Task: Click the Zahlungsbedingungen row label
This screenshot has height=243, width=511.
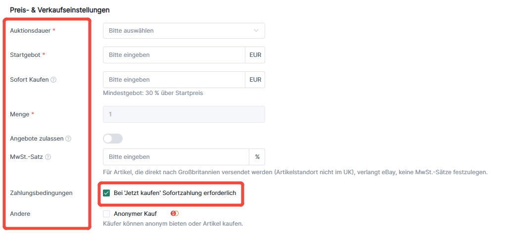Action: tap(42, 193)
